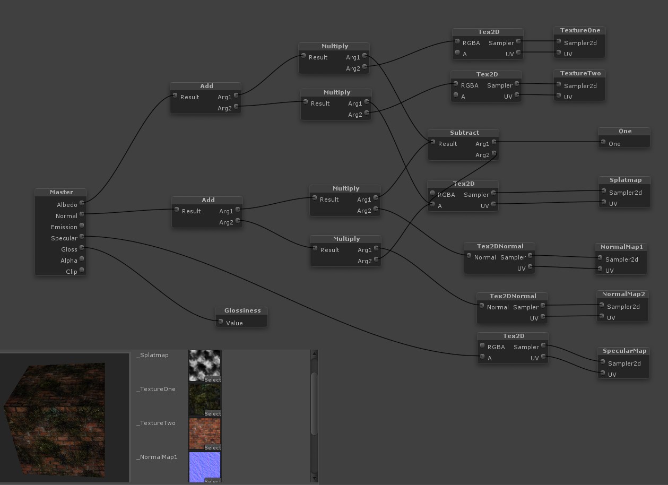
Task: Click the Arg2 input socket on the topmost Multiply node
Action: (365, 68)
